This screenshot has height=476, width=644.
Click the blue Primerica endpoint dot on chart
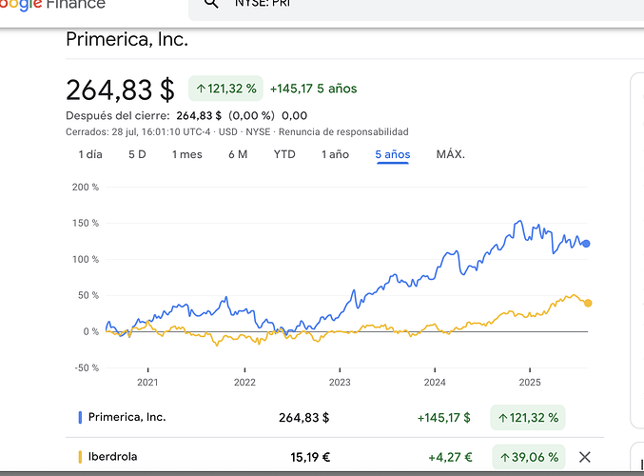pos(586,244)
